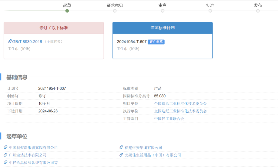
Task: Open the 中国轻工业联合会 link
Action: (169, 119)
